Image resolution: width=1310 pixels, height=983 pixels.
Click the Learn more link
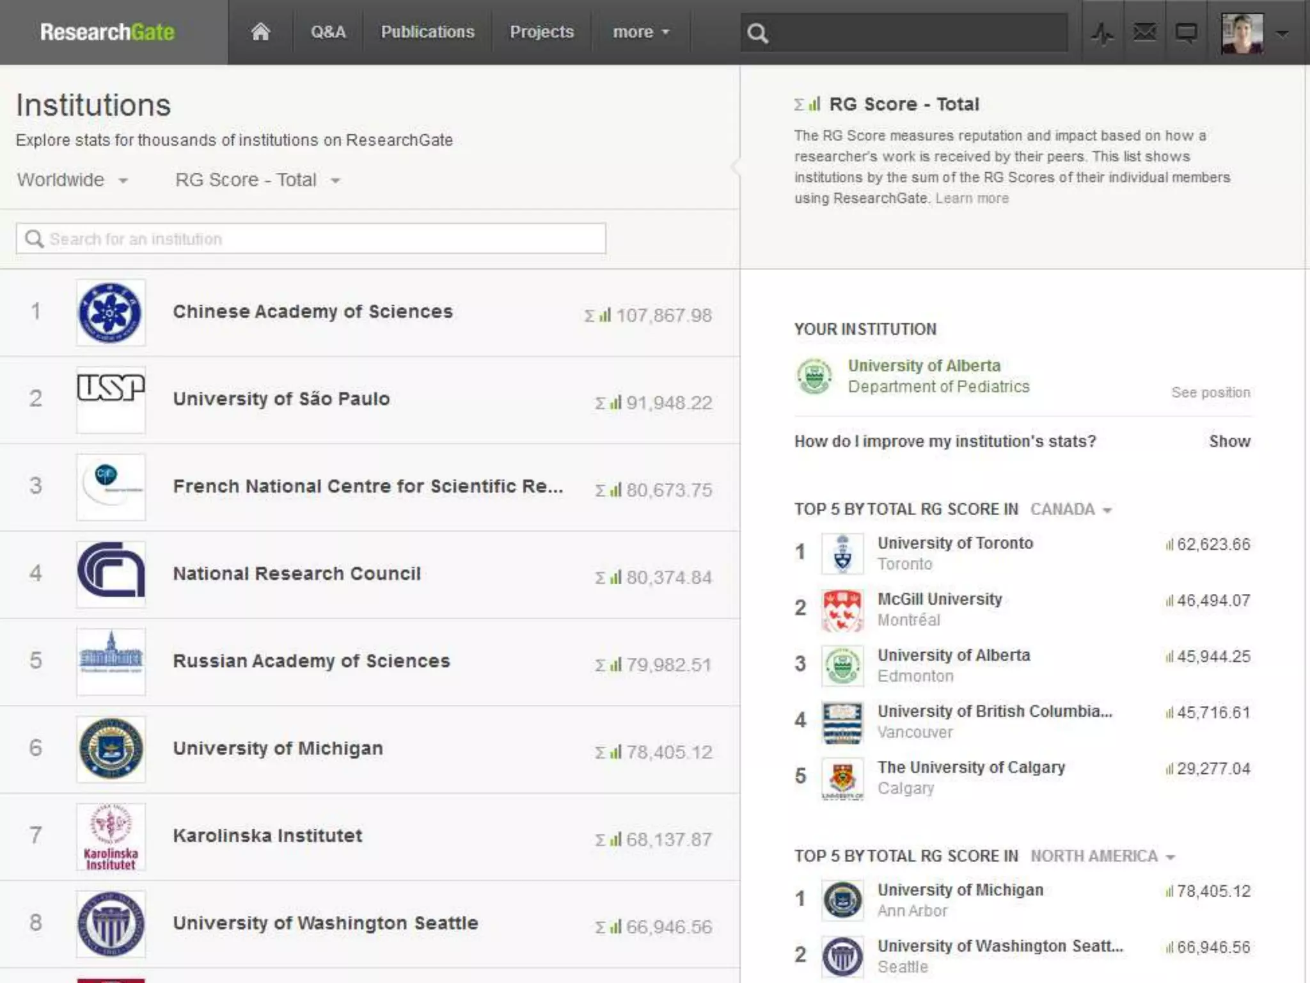click(x=972, y=198)
